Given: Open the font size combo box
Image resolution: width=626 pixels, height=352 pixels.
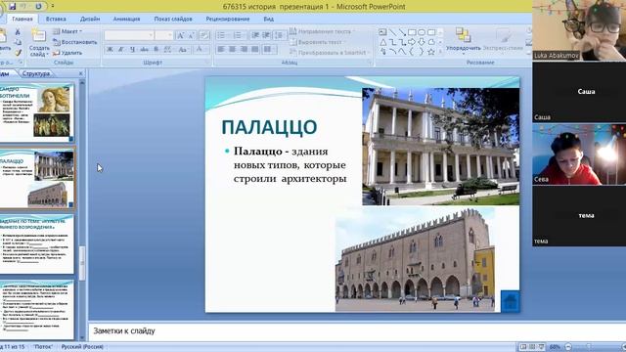Looking at the screenshot, I should (x=163, y=35).
